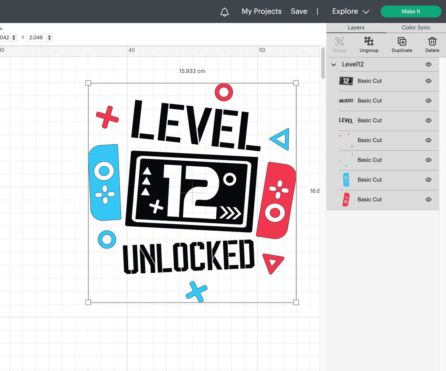Open My Projects

[x=261, y=11]
